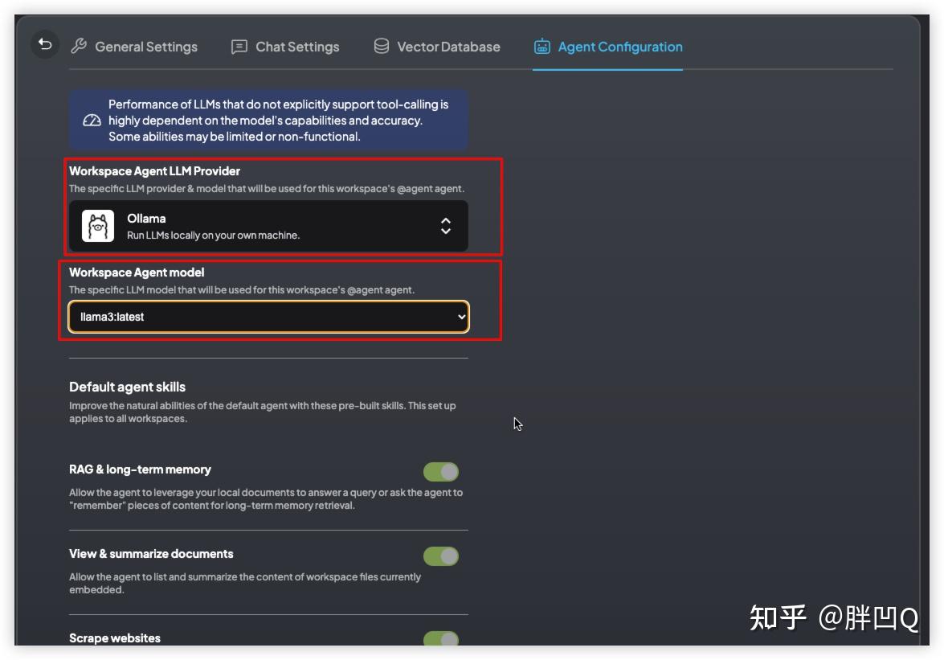Click the 'Run LLMs locally on your own machine' text
Image resolution: width=944 pixels, height=660 pixels.
(213, 235)
